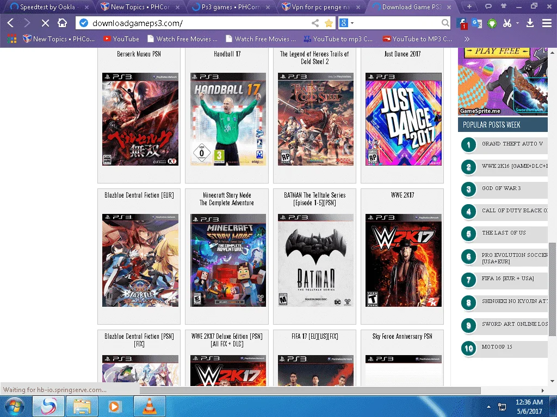This screenshot has height=417, width=557.
Task: Open the media player taskbar icon
Action: [x=115, y=406]
